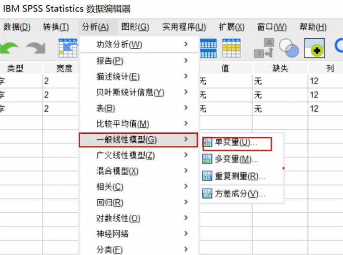Click the overlapping circles toolbar icon
343x255 pixels.
[x=289, y=48]
